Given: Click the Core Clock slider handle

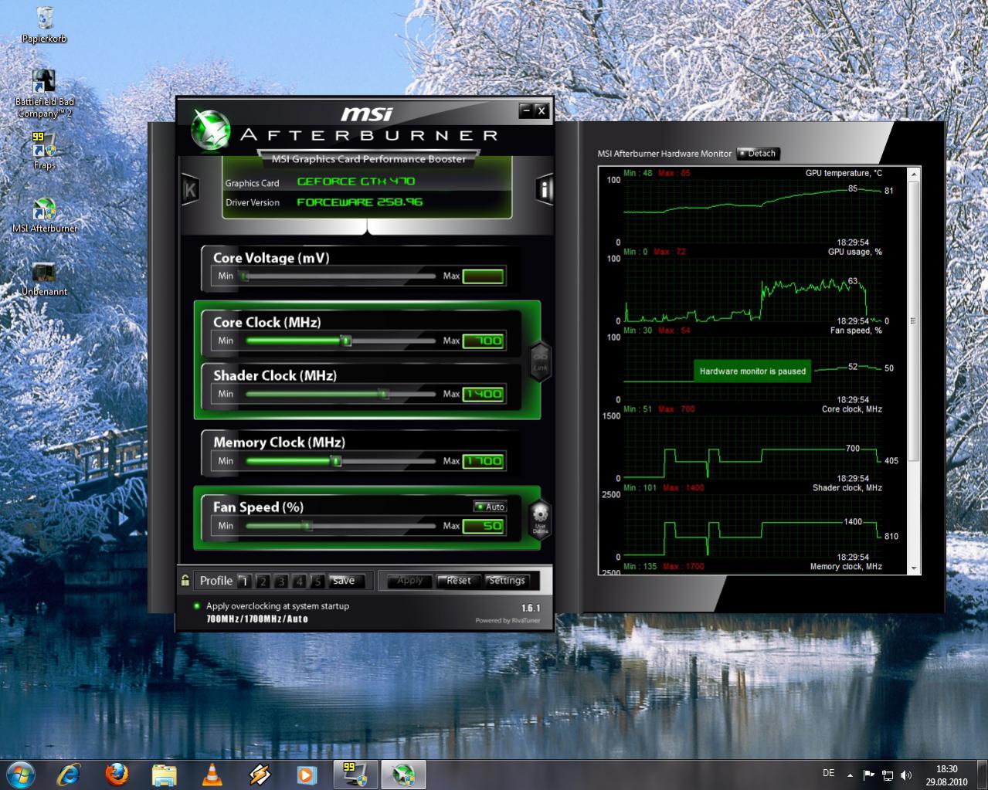Looking at the screenshot, I should [347, 341].
